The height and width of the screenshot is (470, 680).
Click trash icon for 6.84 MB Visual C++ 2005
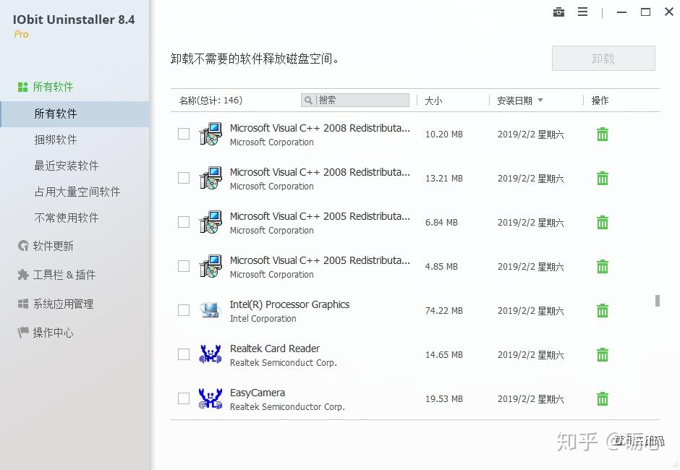click(603, 223)
